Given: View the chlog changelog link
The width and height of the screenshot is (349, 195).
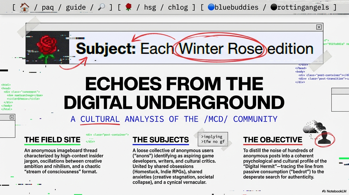Looking at the screenshot, I should (x=178, y=7).
